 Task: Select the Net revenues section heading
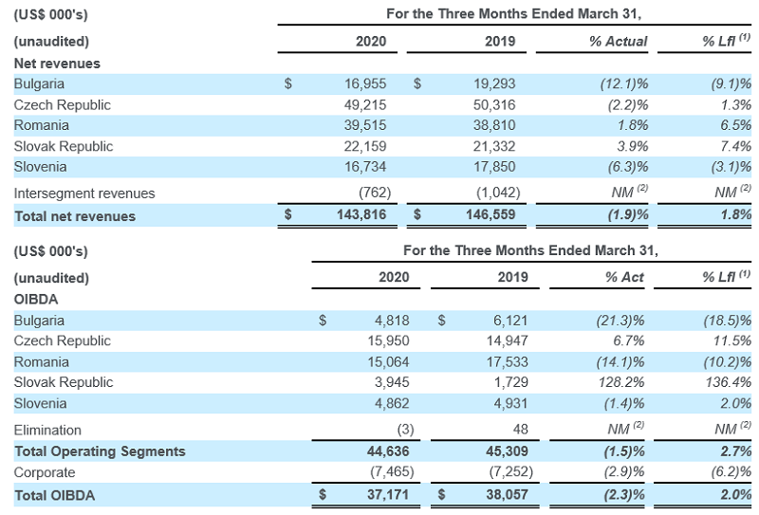click(x=56, y=63)
